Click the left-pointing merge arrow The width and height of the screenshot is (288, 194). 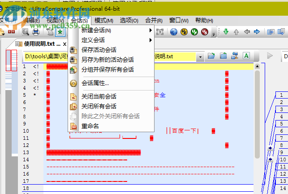coord(247,32)
